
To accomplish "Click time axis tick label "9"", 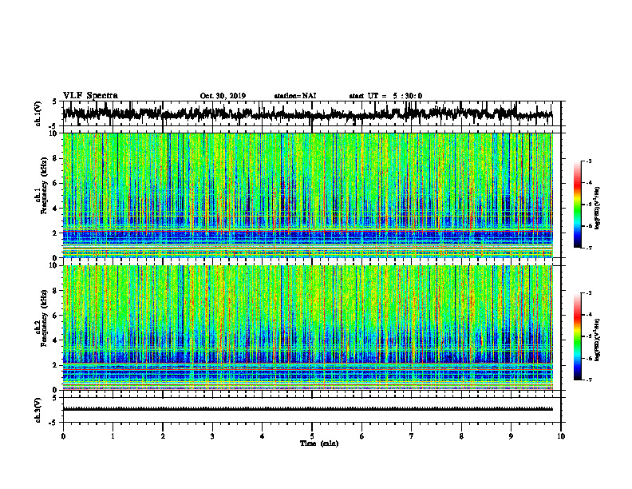I will click(x=511, y=436).
